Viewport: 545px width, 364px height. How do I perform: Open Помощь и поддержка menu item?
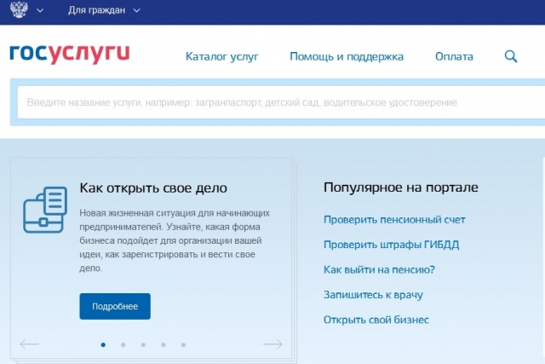click(x=347, y=56)
